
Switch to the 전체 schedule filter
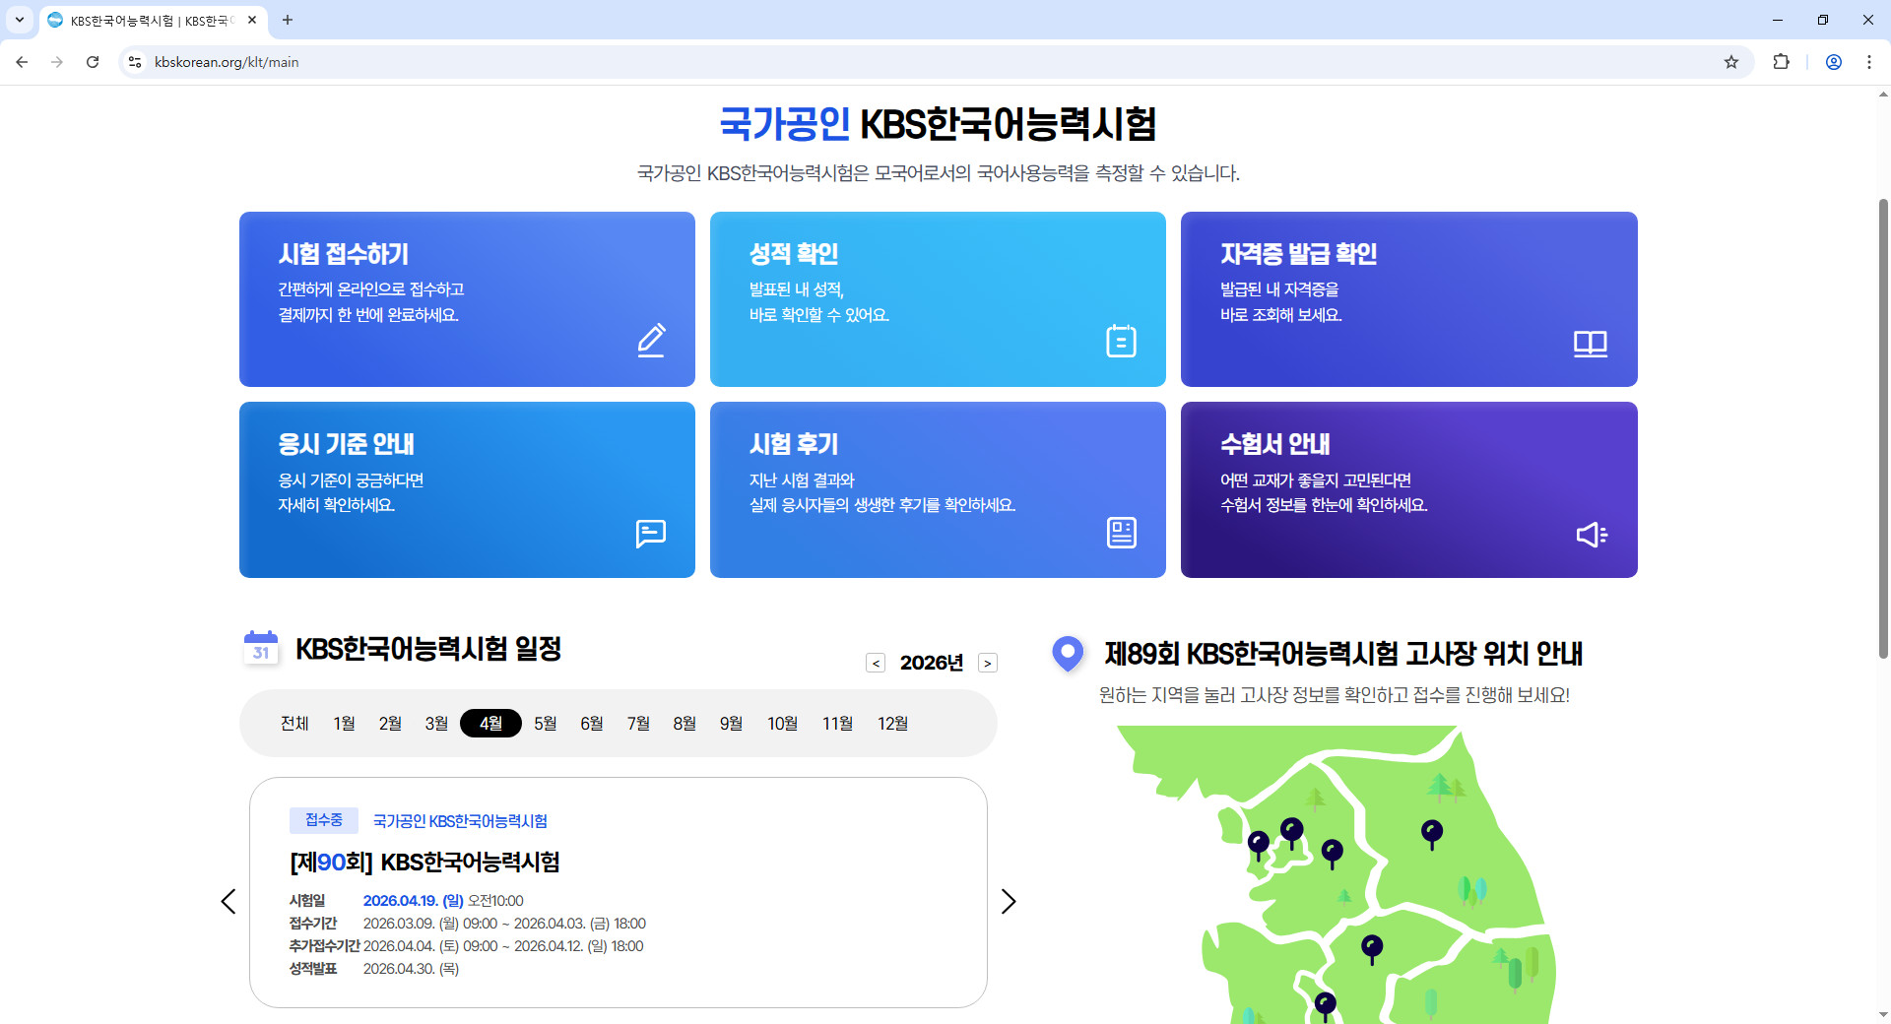(x=294, y=723)
